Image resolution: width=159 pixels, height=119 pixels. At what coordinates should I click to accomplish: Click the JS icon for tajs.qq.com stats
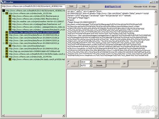7,51
